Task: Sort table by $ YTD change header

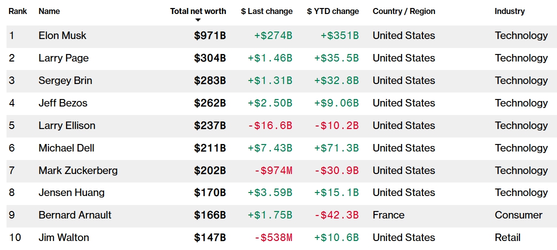Action: (x=333, y=11)
